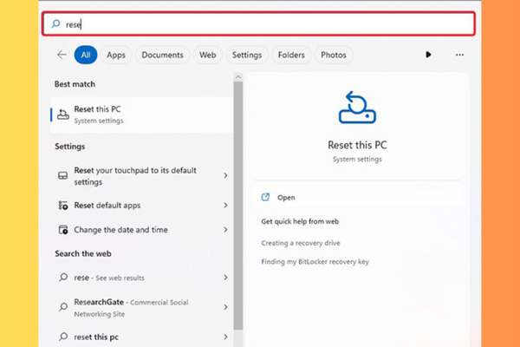The image size is (520, 347).
Task: Click the Reset default apps icon
Action: [x=63, y=206]
